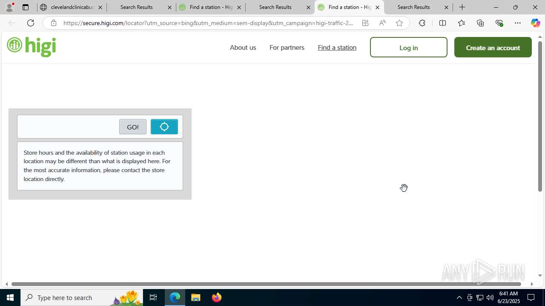The image size is (545, 306).
Task: Click the horizontal scrollbar thumb
Action: (x=266, y=284)
